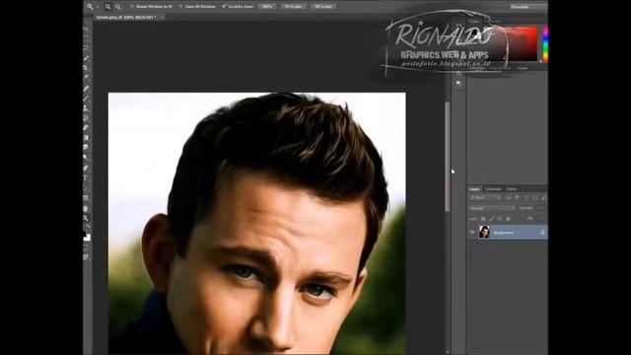Screen dimensions: 631x355
Task: Enable Zoom All Windows checkbox
Action: tap(180, 7)
